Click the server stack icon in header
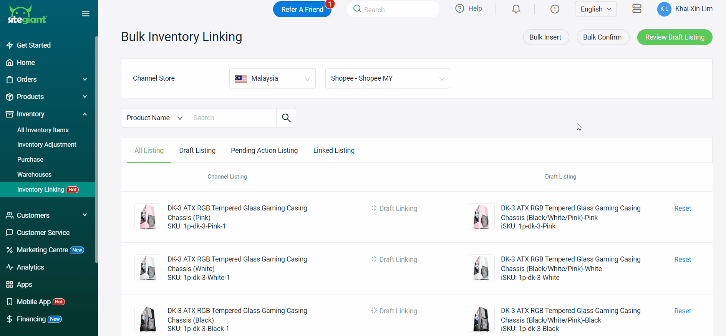The width and height of the screenshot is (726, 336). 636,9
